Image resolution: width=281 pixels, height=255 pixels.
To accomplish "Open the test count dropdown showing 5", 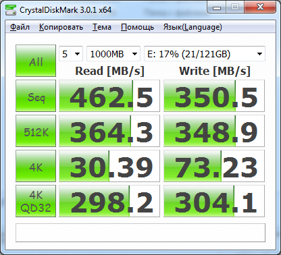I will click(x=71, y=54).
